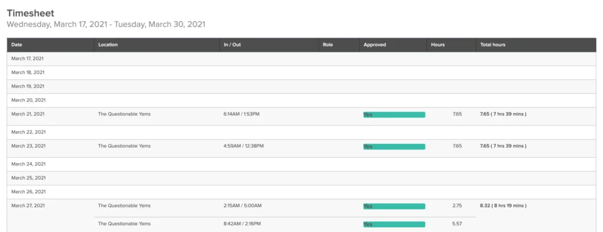Select the March 21, 2021 date cell
The height and width of the screenshot is (232, 603).
(28, 114)
